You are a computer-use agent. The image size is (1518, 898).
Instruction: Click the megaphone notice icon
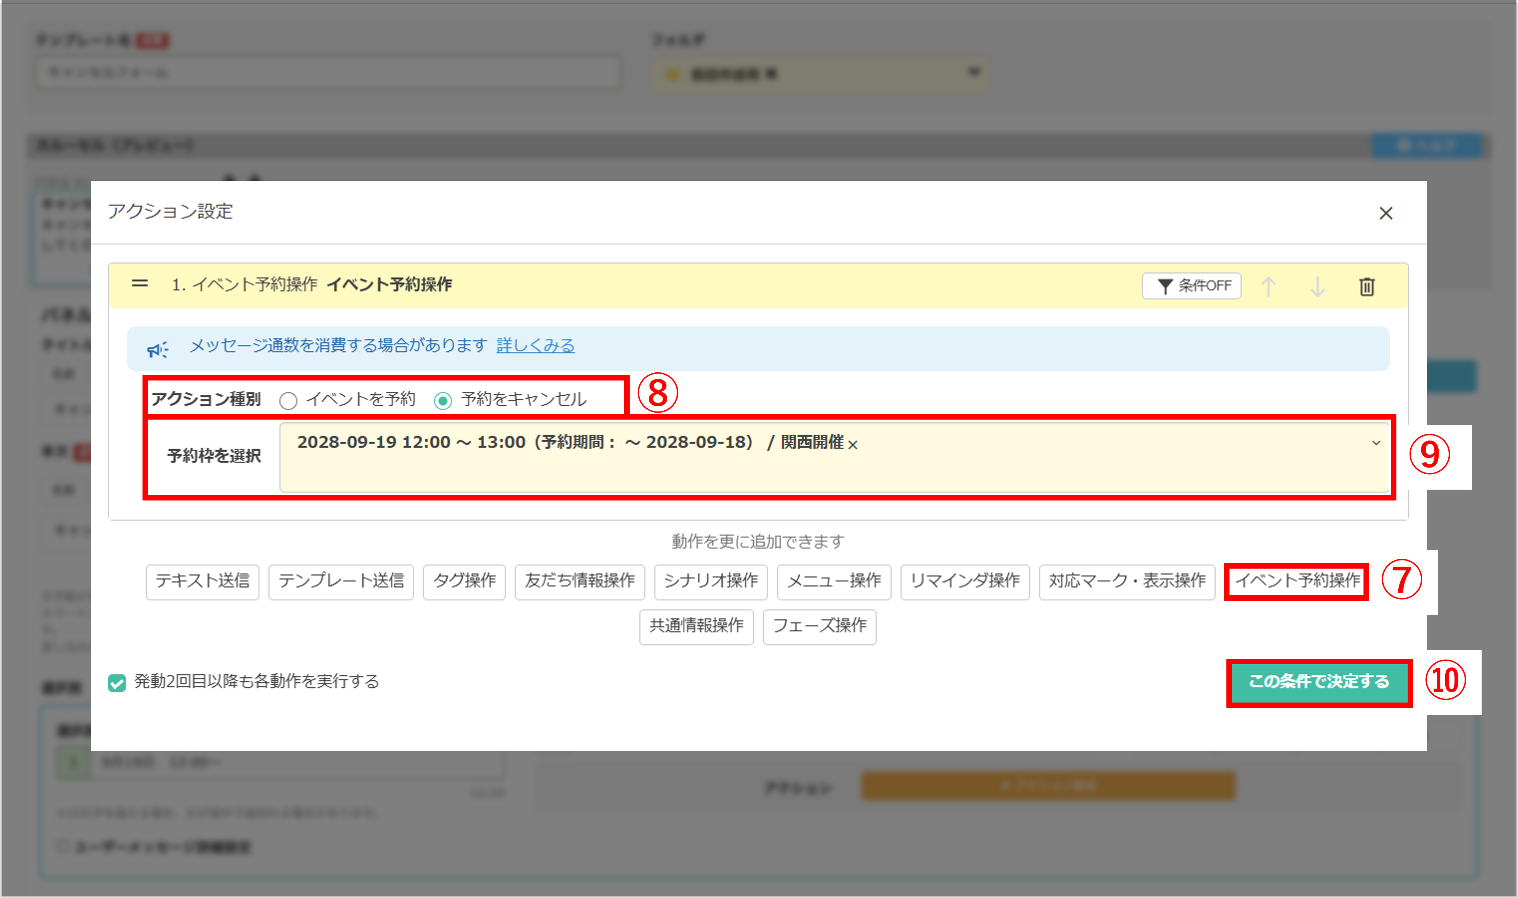(157, 349)
